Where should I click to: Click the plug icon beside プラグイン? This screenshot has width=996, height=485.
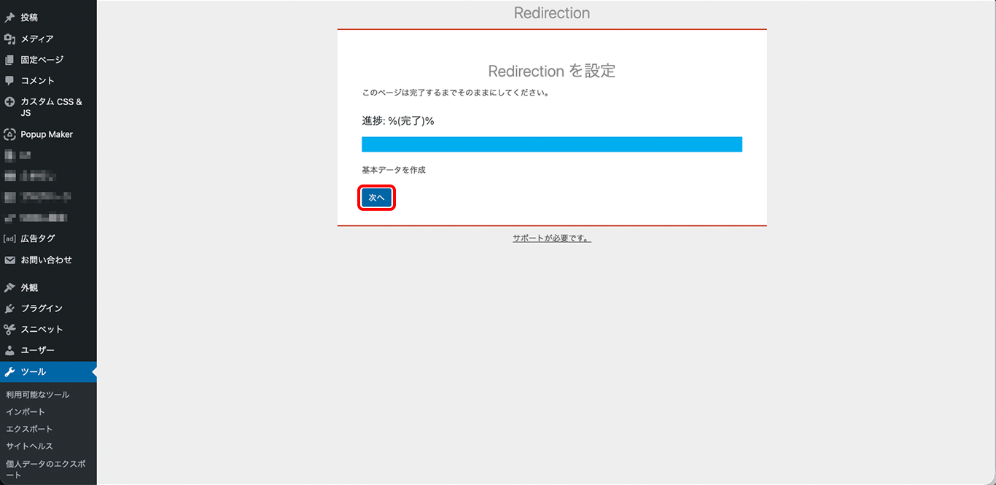point(9,309)
